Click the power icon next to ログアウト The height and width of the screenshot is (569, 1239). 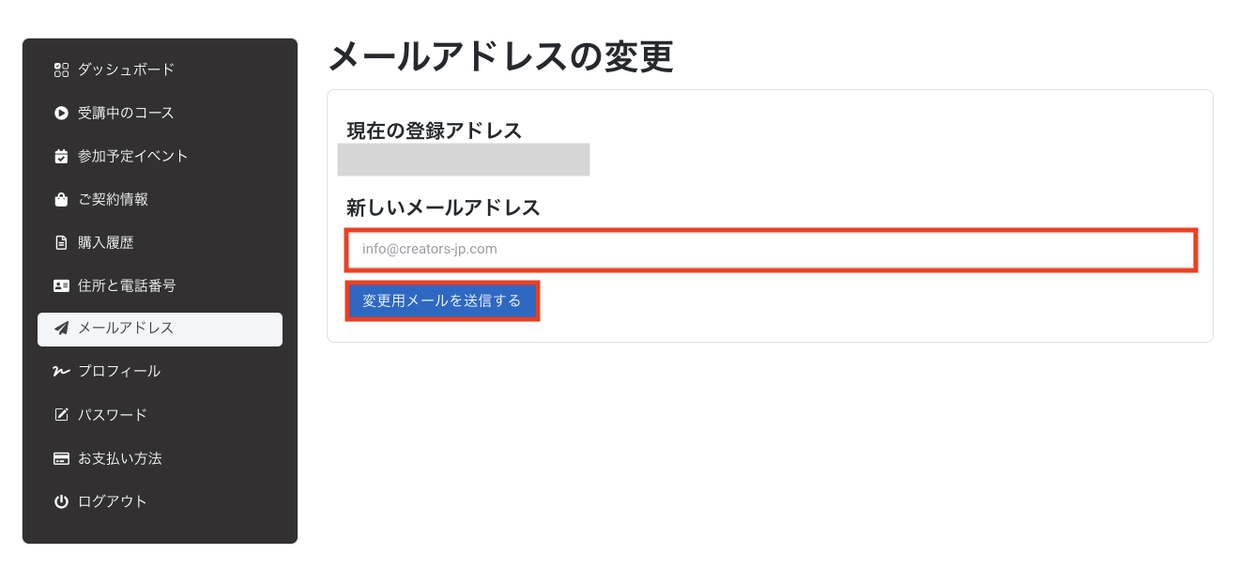61,500
